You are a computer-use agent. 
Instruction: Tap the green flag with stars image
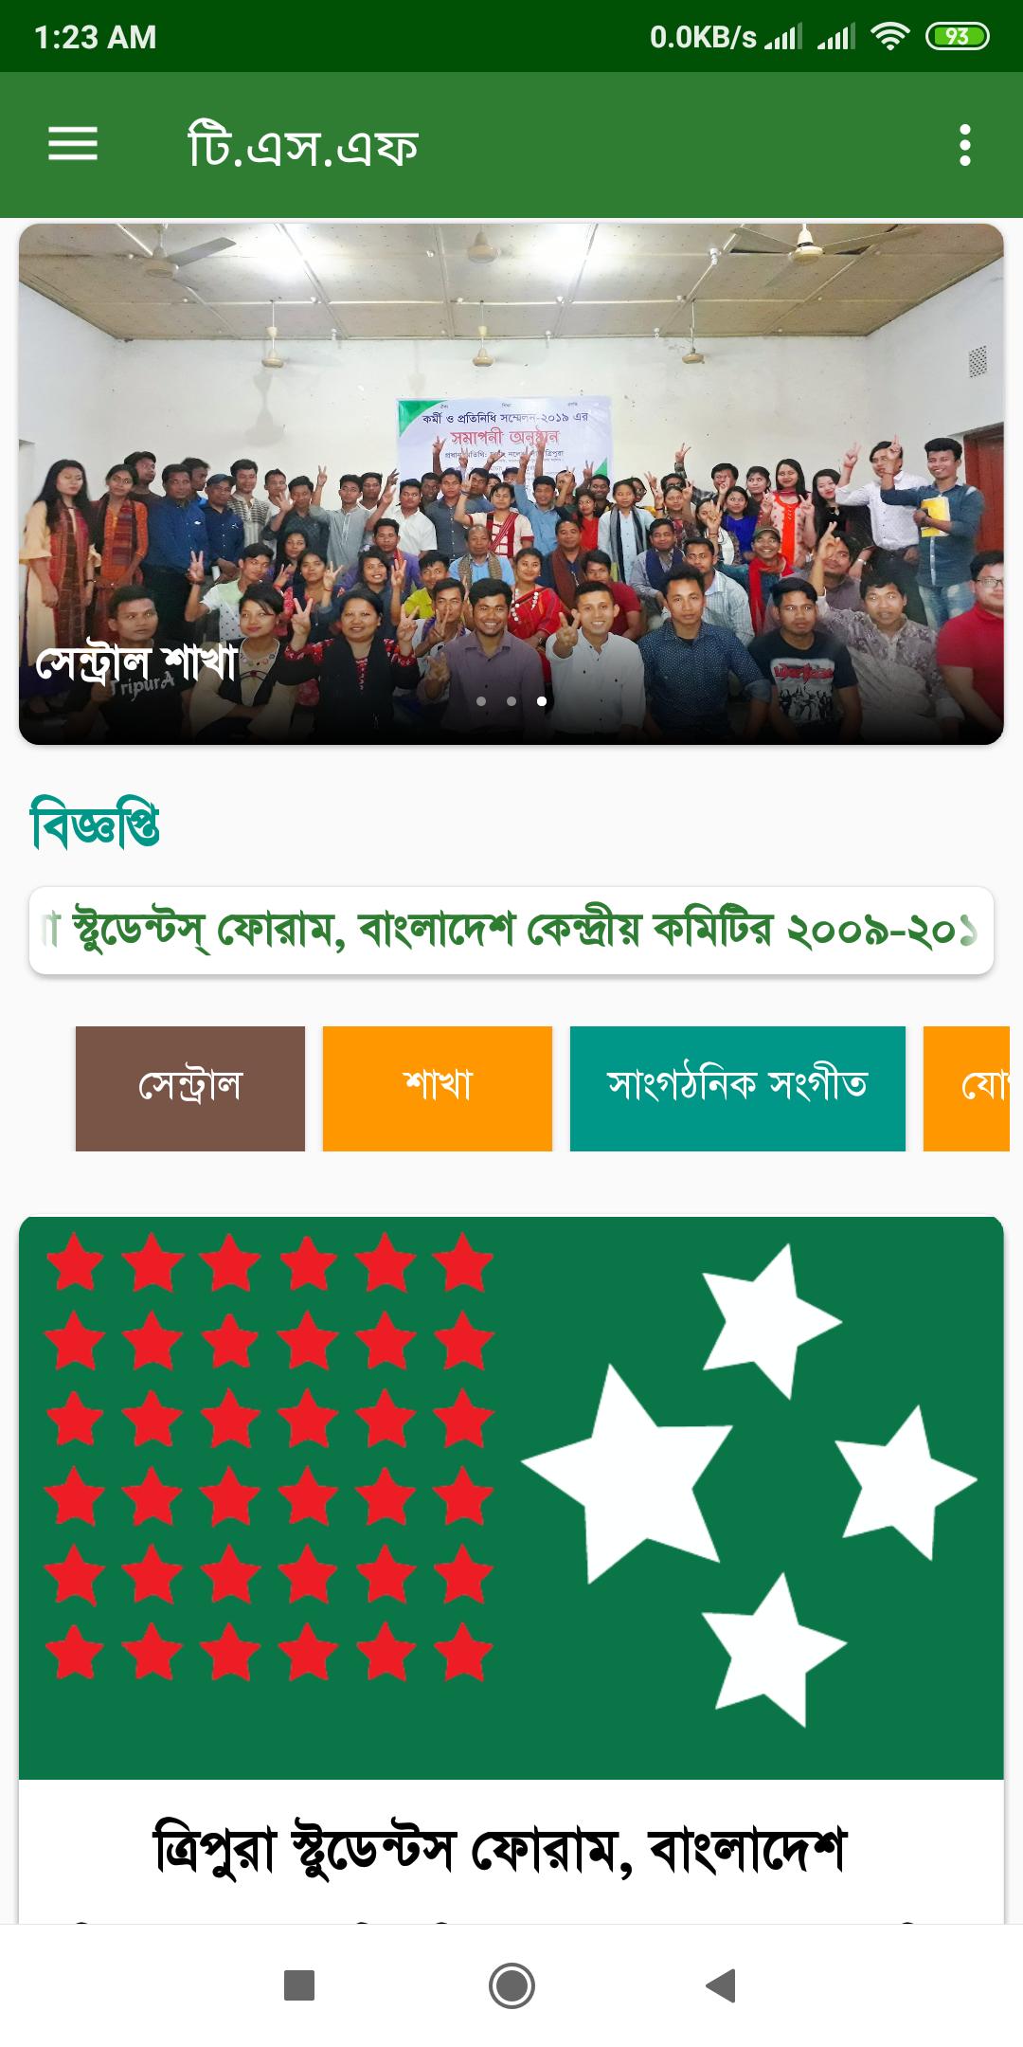click(511, 1497)
